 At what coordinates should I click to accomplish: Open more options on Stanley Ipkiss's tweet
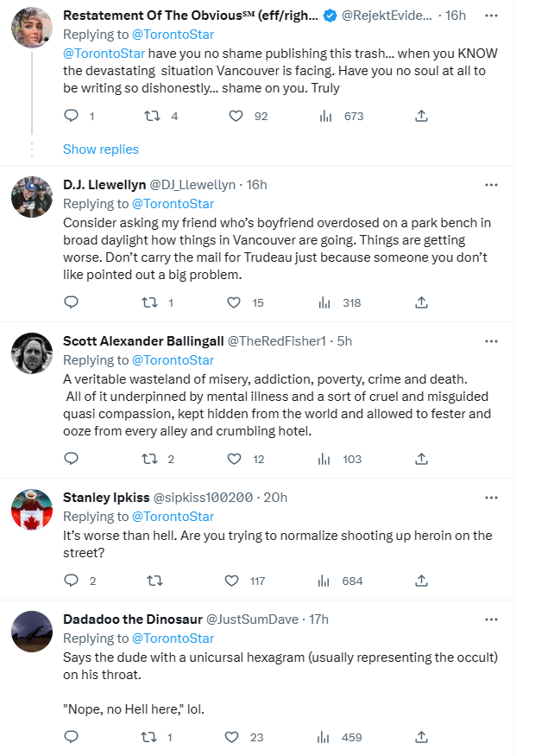coord(491,498)
